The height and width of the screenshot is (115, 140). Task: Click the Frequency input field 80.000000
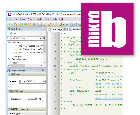[30, 99]
